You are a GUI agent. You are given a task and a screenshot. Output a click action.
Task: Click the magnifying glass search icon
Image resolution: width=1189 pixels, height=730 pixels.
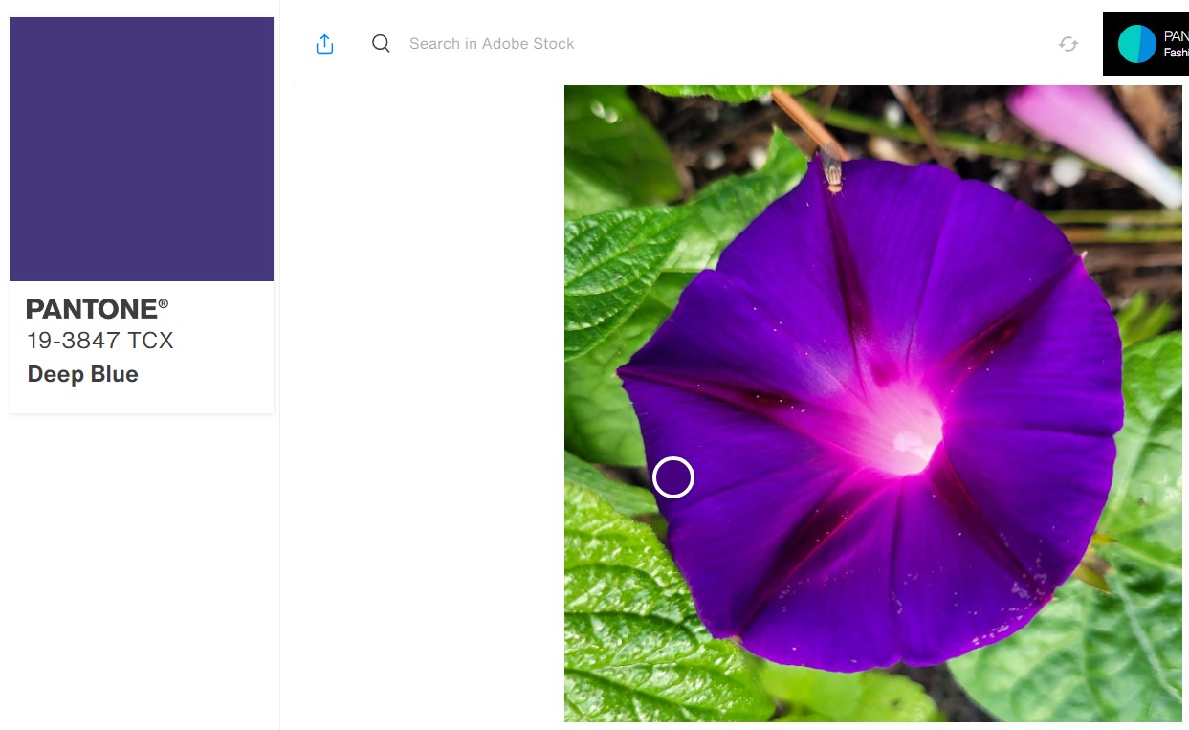click(x=381, y=44)
